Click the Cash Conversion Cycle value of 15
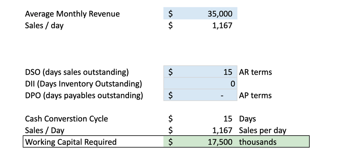The image size is (343, 163). [x=227, y=119]
